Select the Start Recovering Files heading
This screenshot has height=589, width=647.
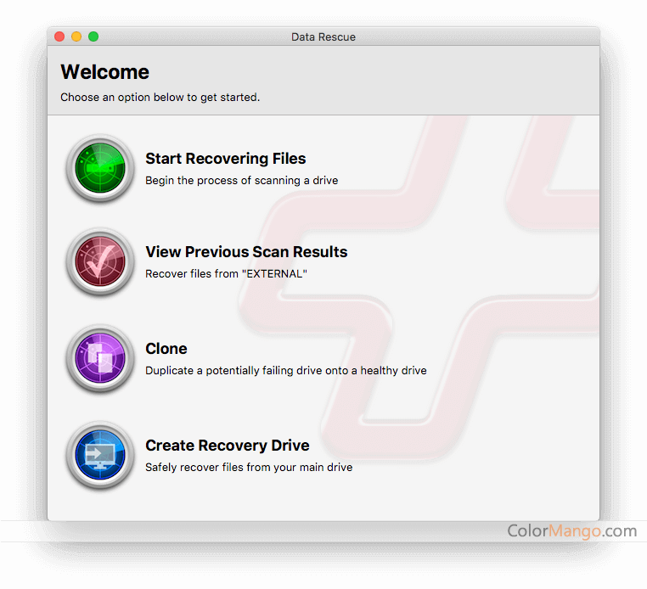tap(226, 159)
